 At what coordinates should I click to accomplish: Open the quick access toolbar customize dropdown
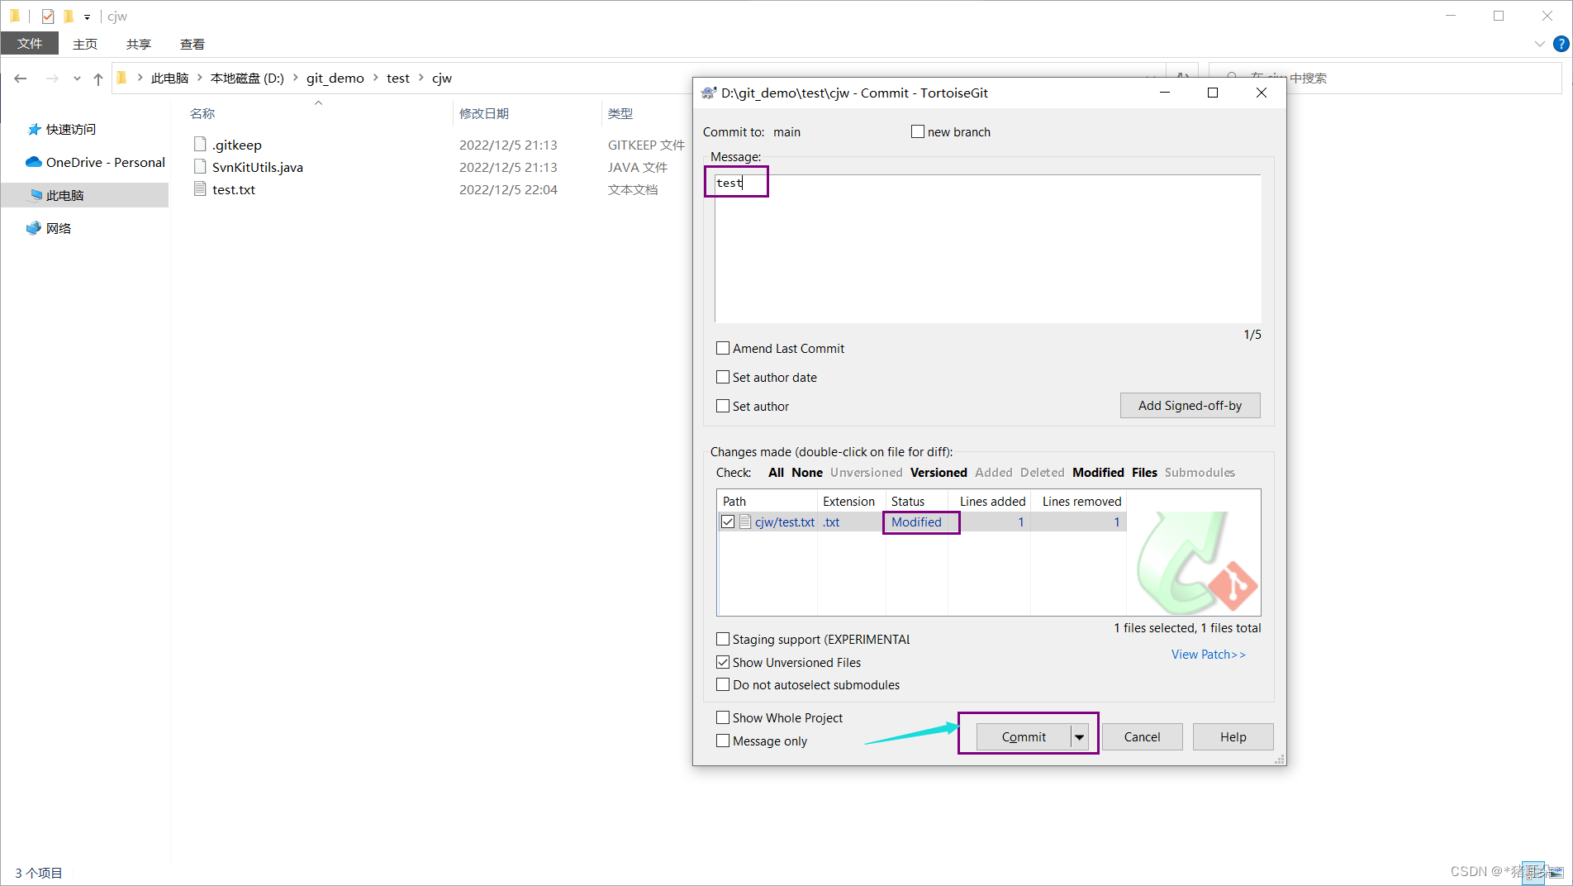point(87,16)
